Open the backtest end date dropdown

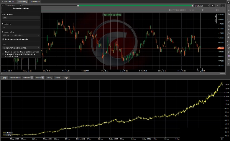(x=202, y=6)
